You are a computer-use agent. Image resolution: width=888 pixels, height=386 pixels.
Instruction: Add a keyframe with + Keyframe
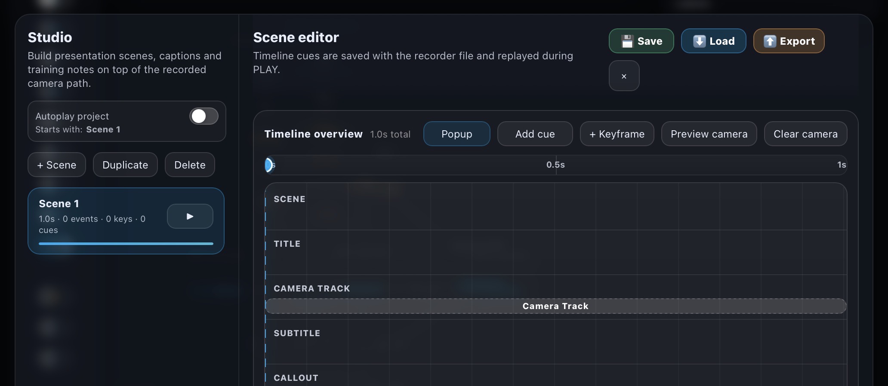pyautogui.click(x=617, y=134)
